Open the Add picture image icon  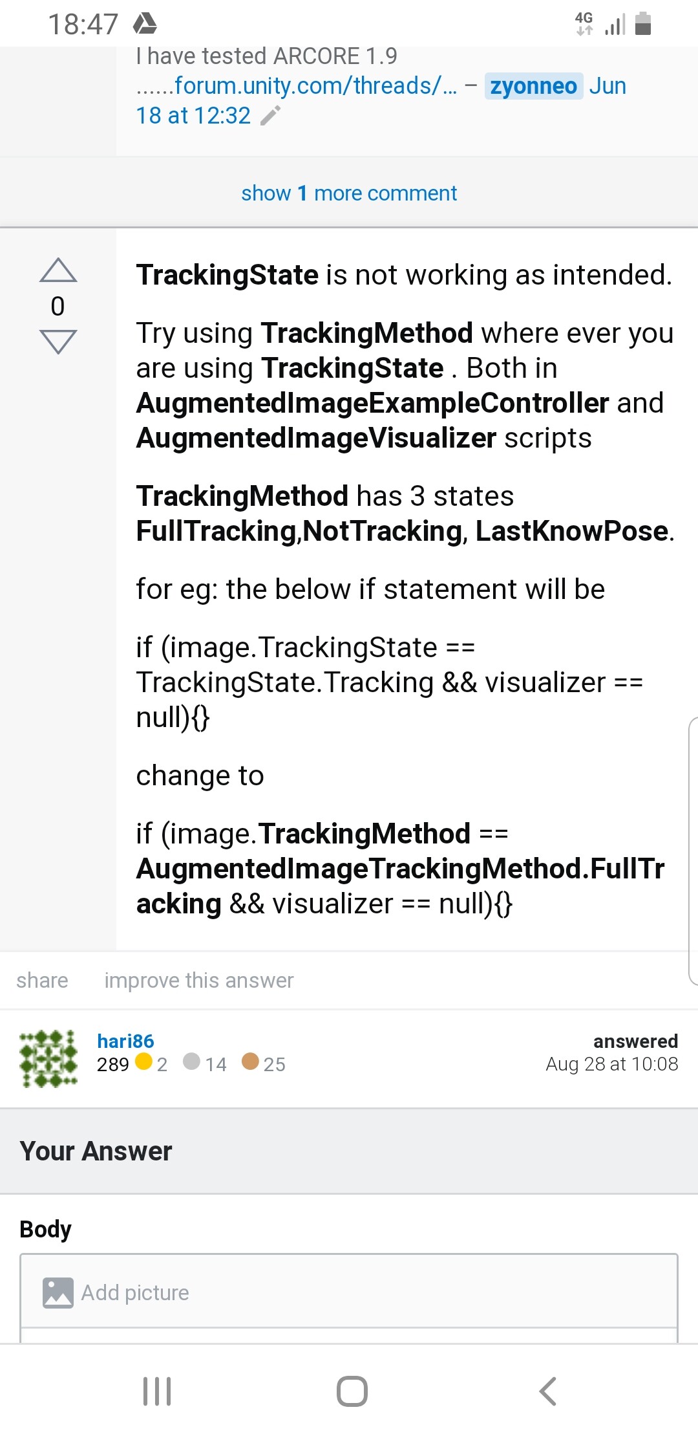pos(57,1292)
